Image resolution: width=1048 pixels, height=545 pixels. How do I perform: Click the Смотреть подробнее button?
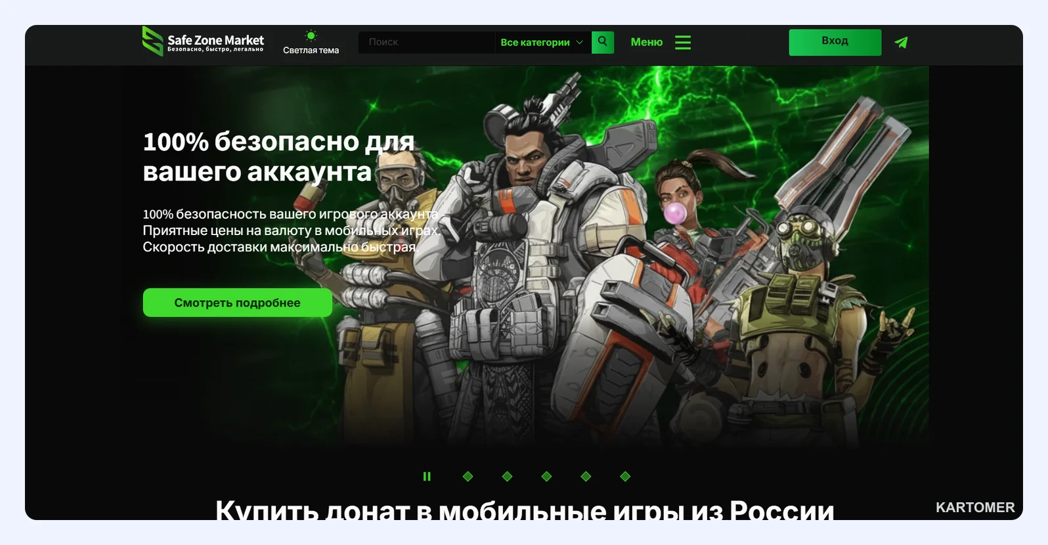click(x=237, y=303)
